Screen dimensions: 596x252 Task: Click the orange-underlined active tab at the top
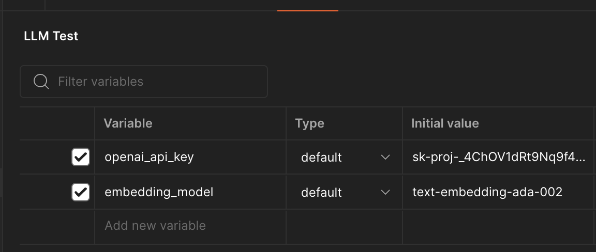(x=308, y=5)
